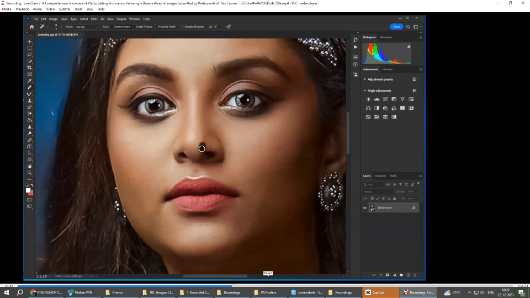Select the Zoom tool

[30, 173]
